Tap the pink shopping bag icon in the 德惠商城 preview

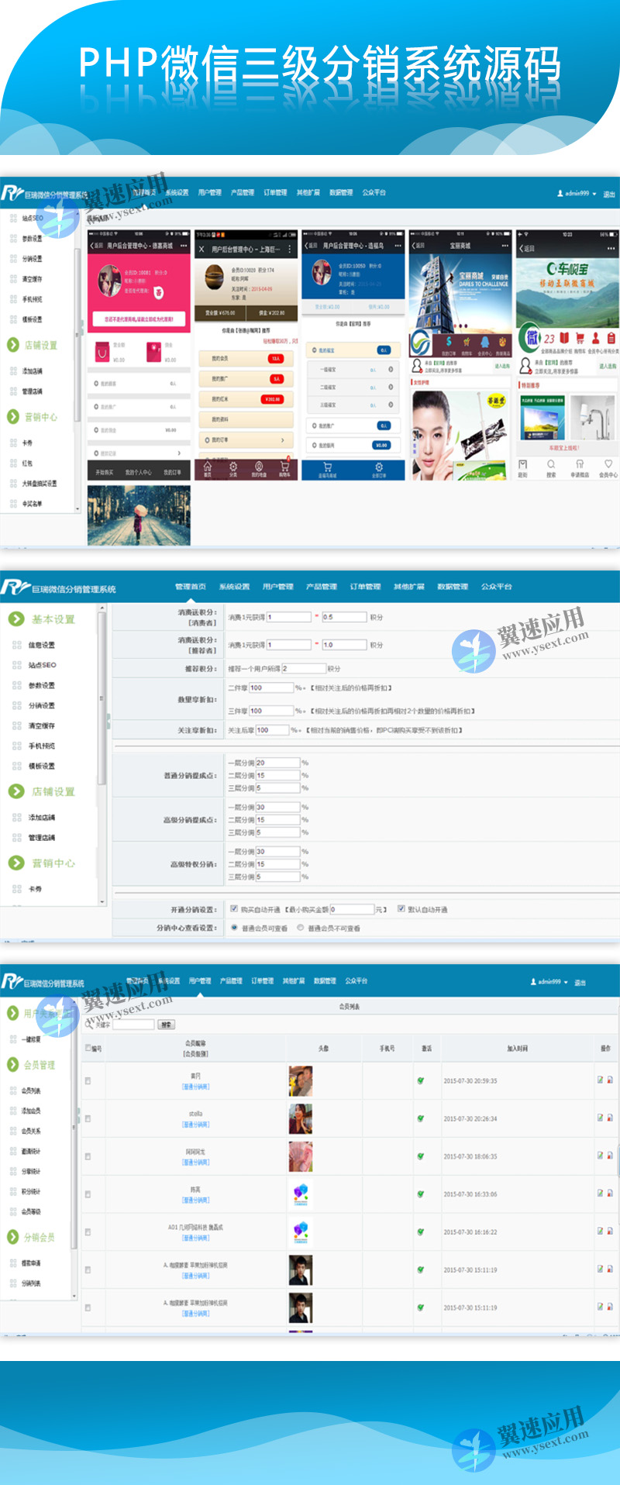click(103, 353)
